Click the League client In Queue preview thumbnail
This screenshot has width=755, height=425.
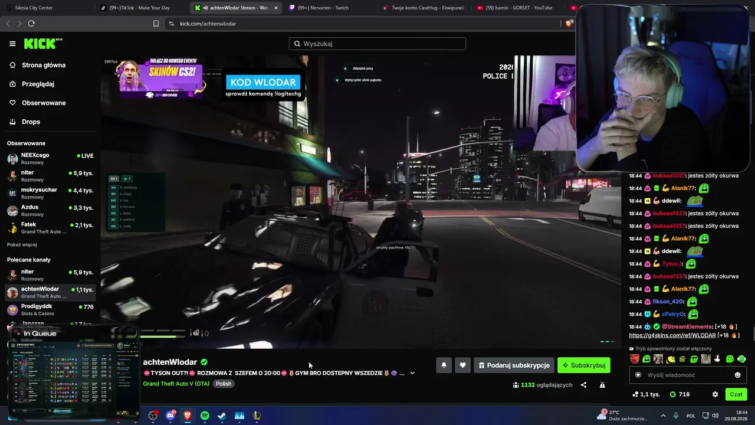(x=75, y=373)
